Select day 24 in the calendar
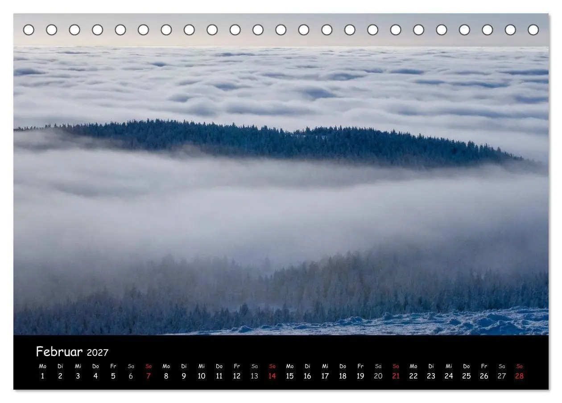This screenshot has width=562, height=403. click(x=449, y=376)
